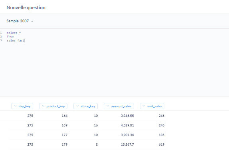Sort by the amount_sales column header
The image size is (229, 150).
119,106
